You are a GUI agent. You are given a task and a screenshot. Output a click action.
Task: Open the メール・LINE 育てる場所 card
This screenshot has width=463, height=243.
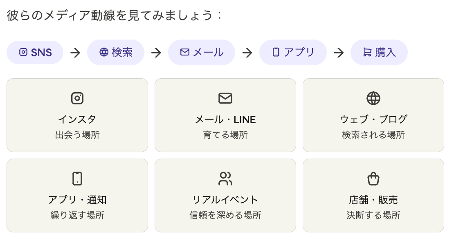[x=225, y=115]
